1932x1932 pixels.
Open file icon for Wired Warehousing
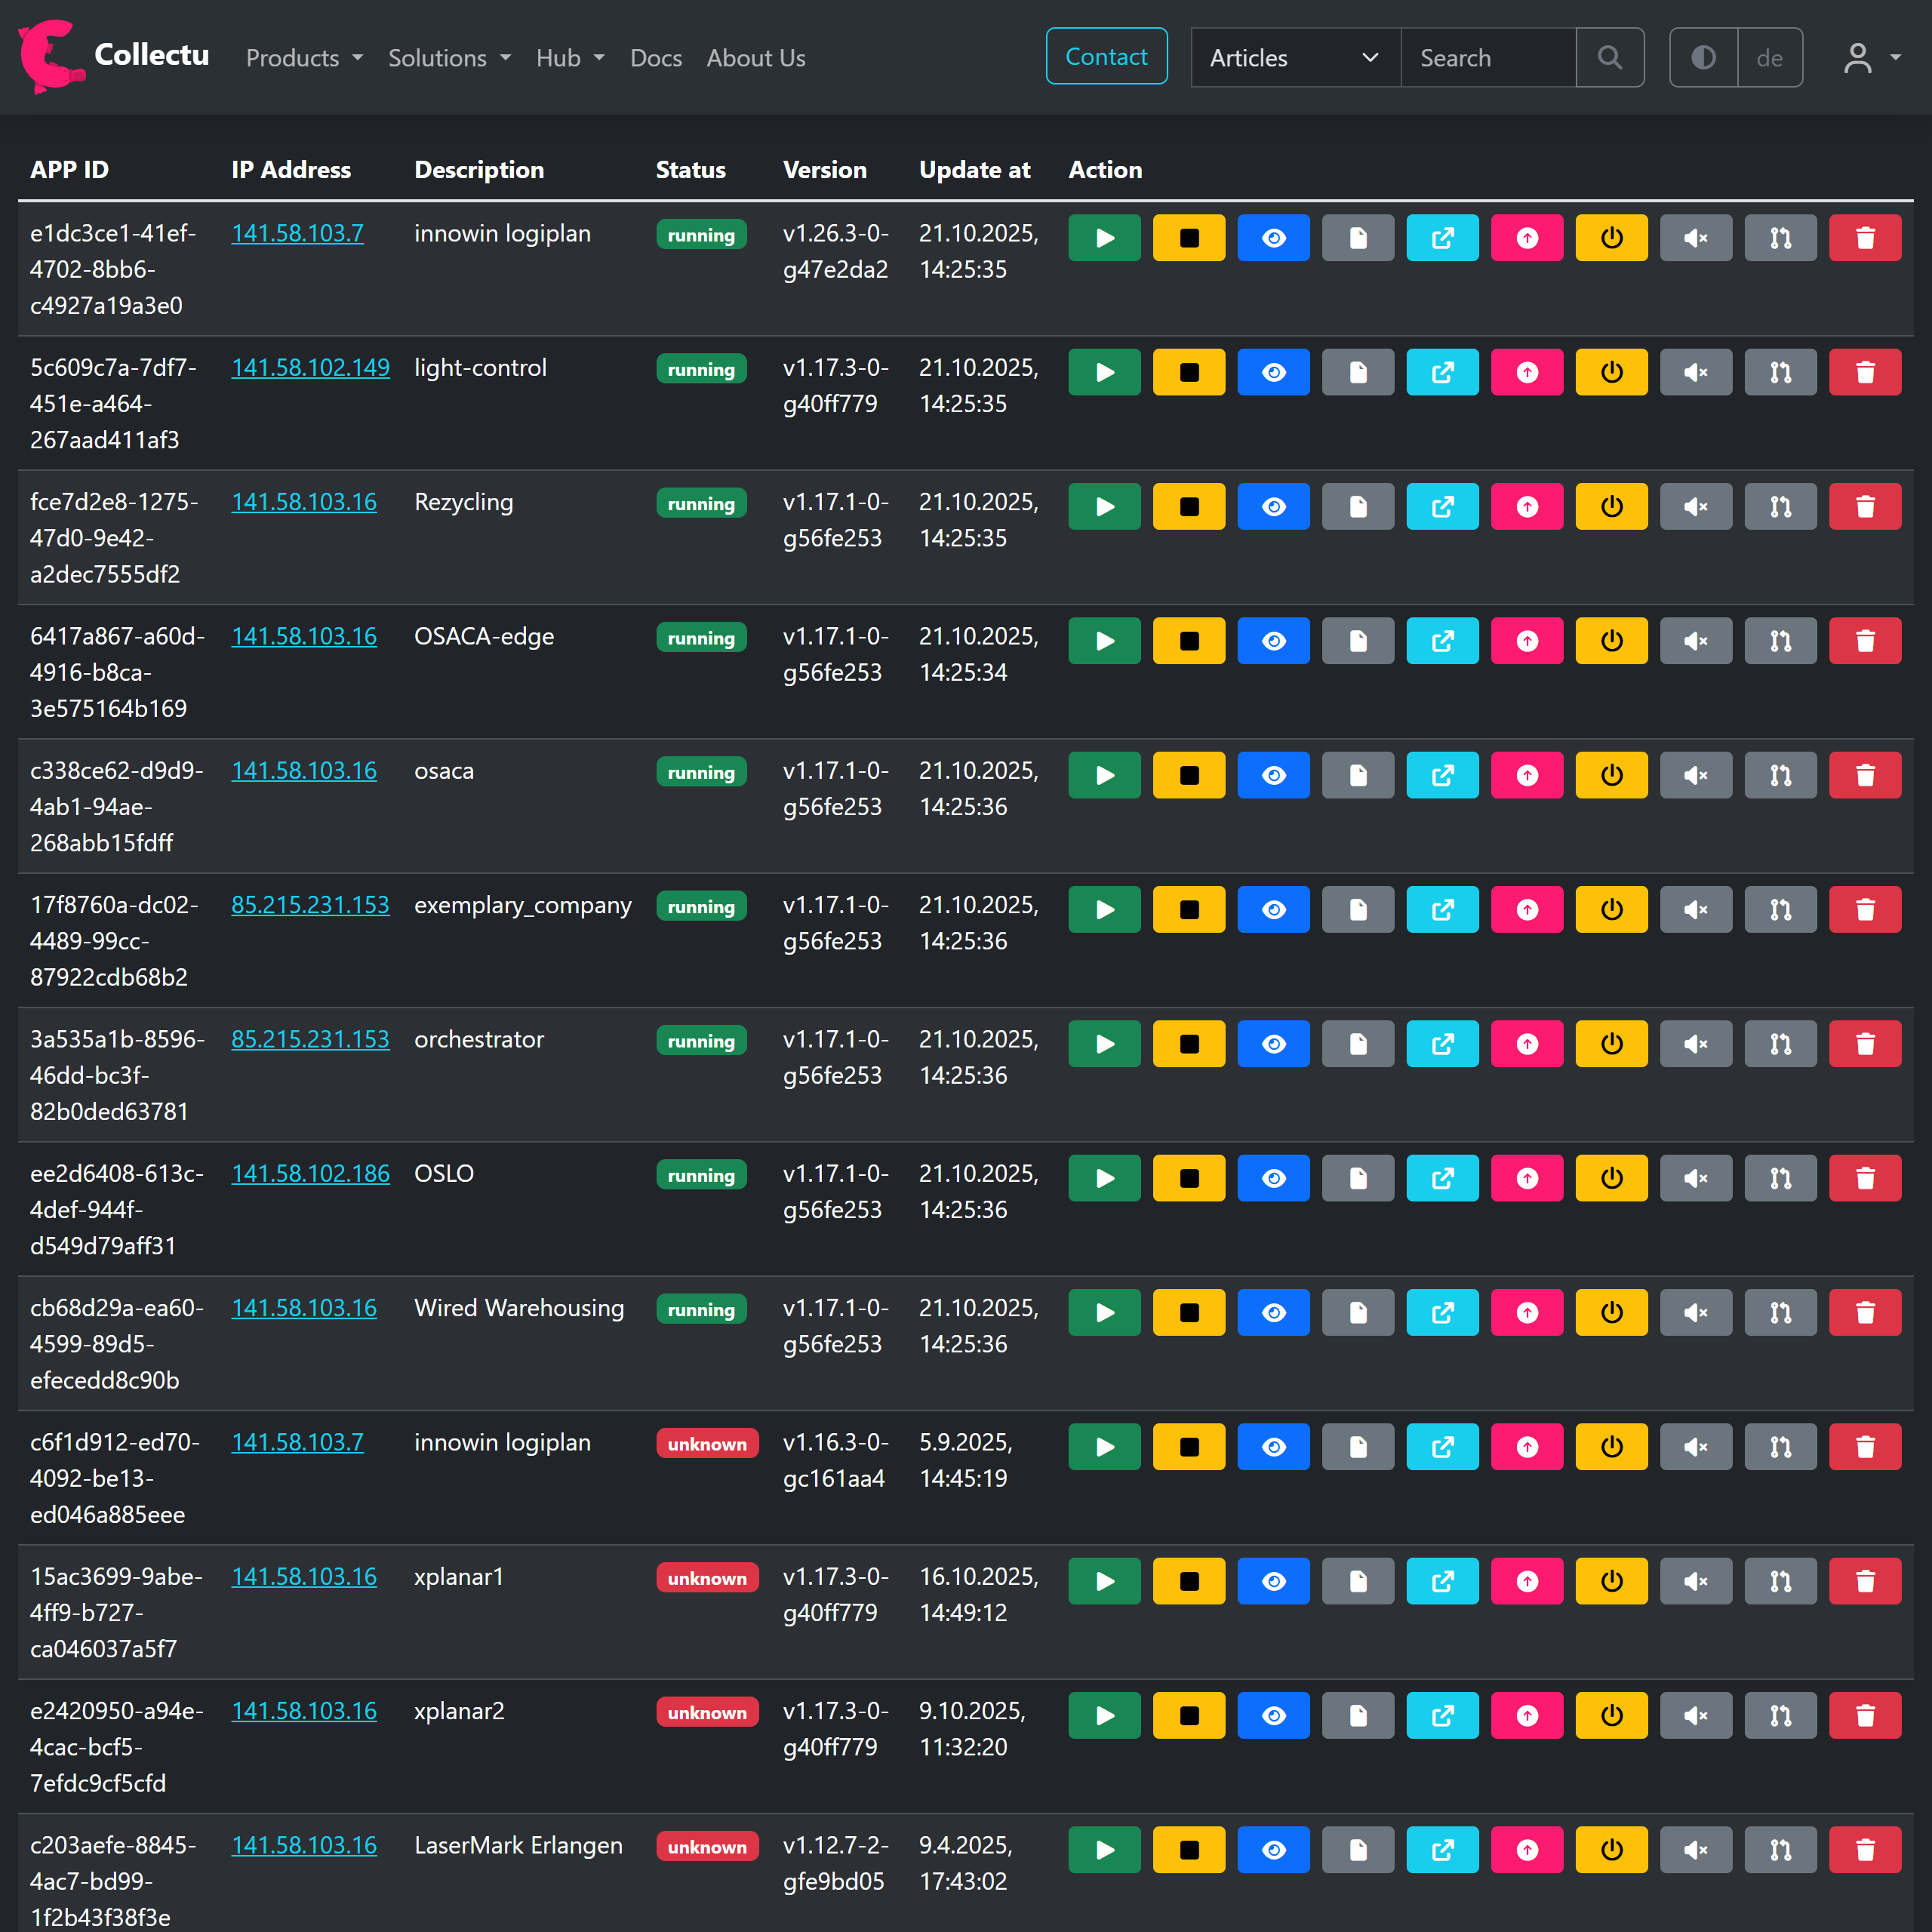pyautogui.click(x=1357, y=1312)
